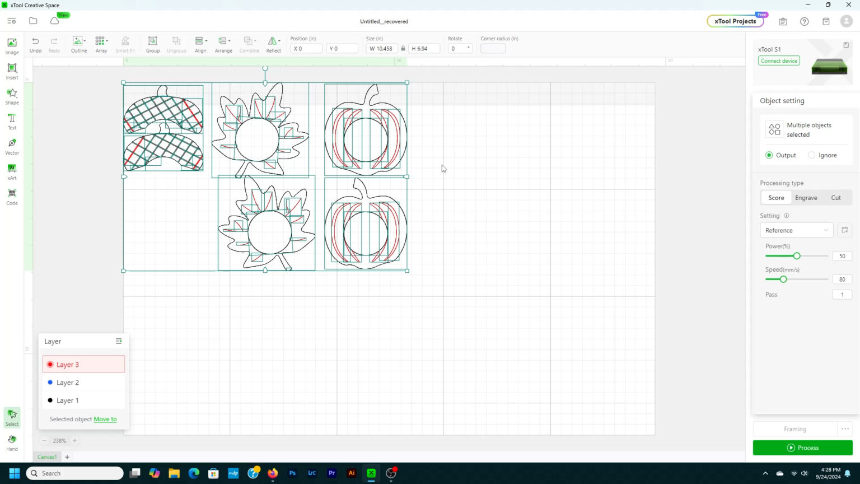Select the Ignore radio button

point(811,155)
